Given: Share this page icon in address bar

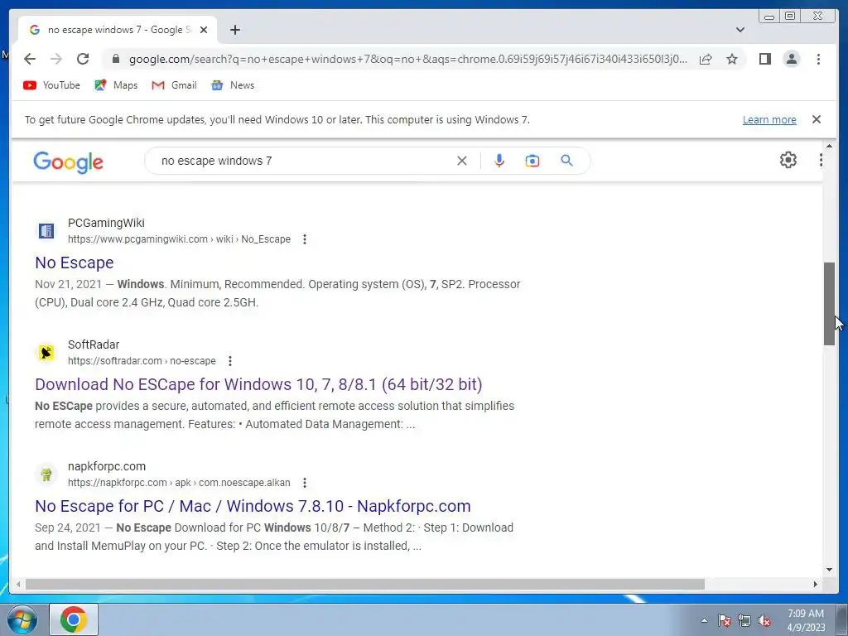Looking at the screenshot, I should click(706, 59).
